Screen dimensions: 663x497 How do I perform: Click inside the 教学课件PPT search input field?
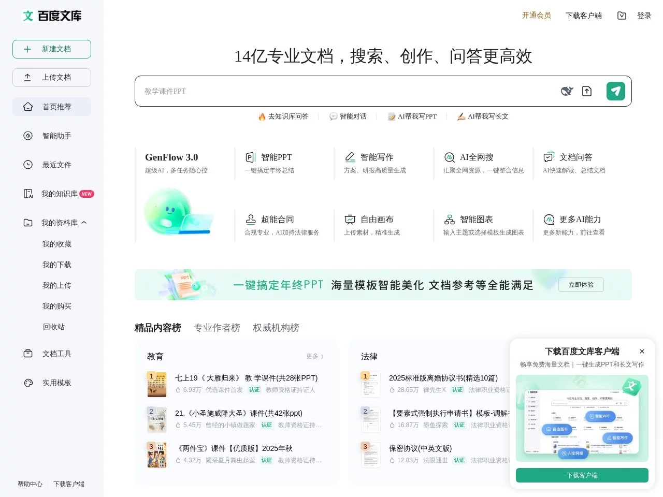(311, 91)
